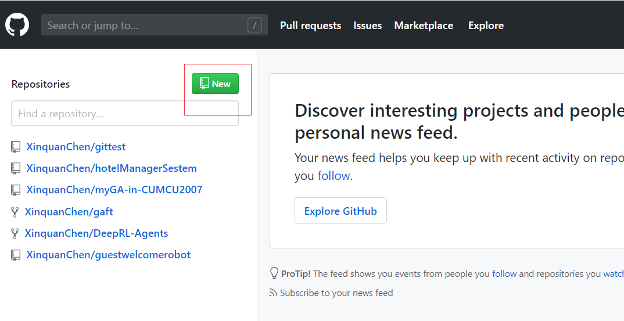Open the XinquanChen/DeepRL-Agents repository
This screenshot has height=321, width=624.
[x=96, y=233]
